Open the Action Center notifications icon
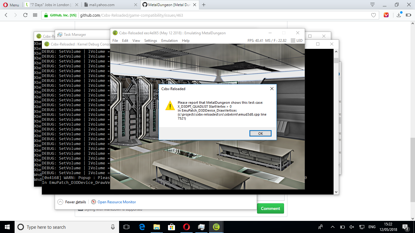415x233 pixels. (x=406, y=227)
